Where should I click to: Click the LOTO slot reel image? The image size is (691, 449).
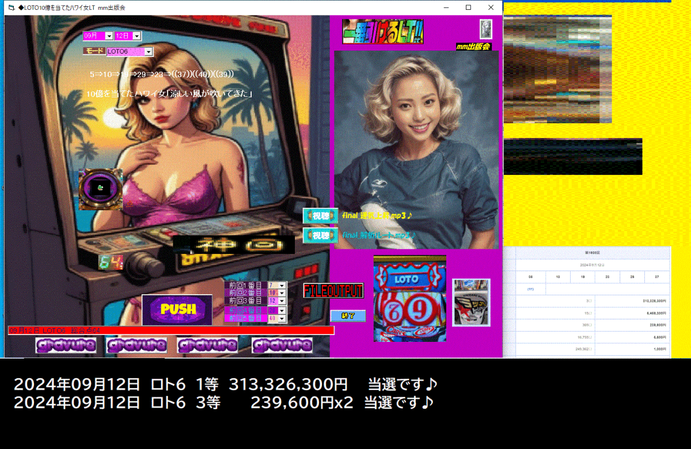pyautogui.click(x=410, y=298)
